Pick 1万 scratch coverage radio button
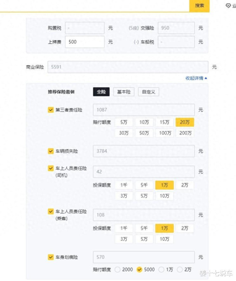Screen dimensions: 236x281 [161, 270]
